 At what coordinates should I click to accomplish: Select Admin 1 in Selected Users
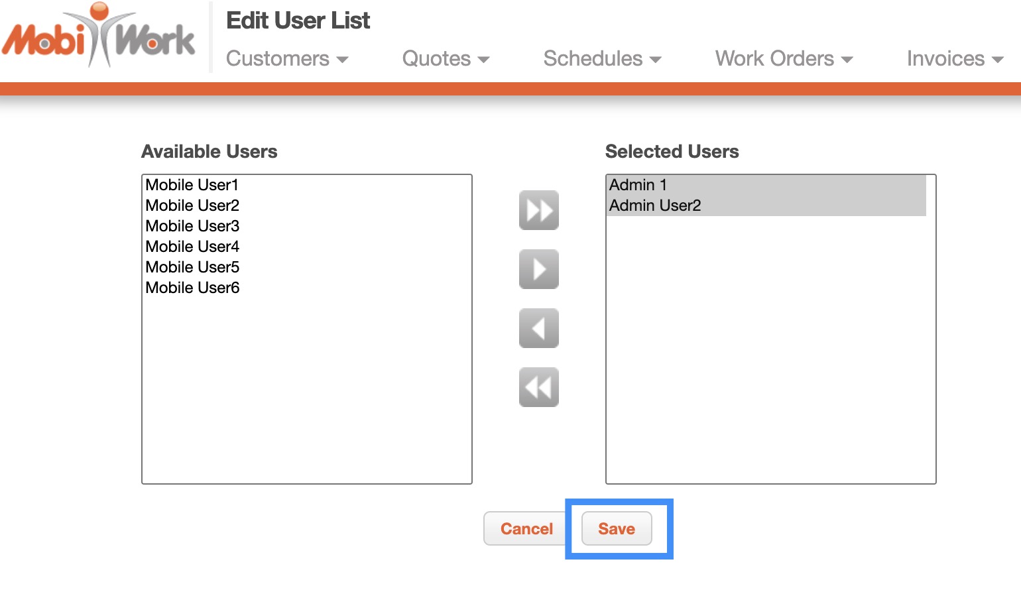(638, 185)
